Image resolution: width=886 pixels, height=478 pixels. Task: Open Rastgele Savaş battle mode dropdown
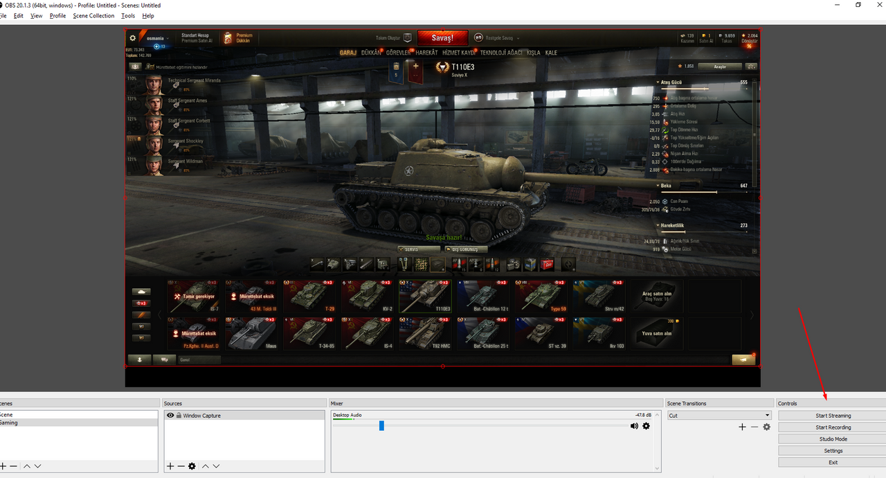point(518,38)
